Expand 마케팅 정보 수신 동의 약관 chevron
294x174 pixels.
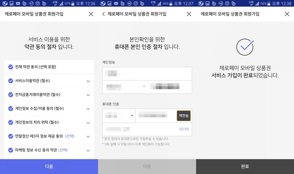click(x=88, y=151)
